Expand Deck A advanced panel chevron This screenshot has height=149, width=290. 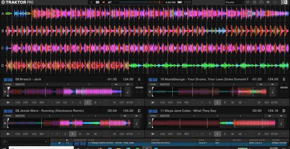[x=139, y=102]
